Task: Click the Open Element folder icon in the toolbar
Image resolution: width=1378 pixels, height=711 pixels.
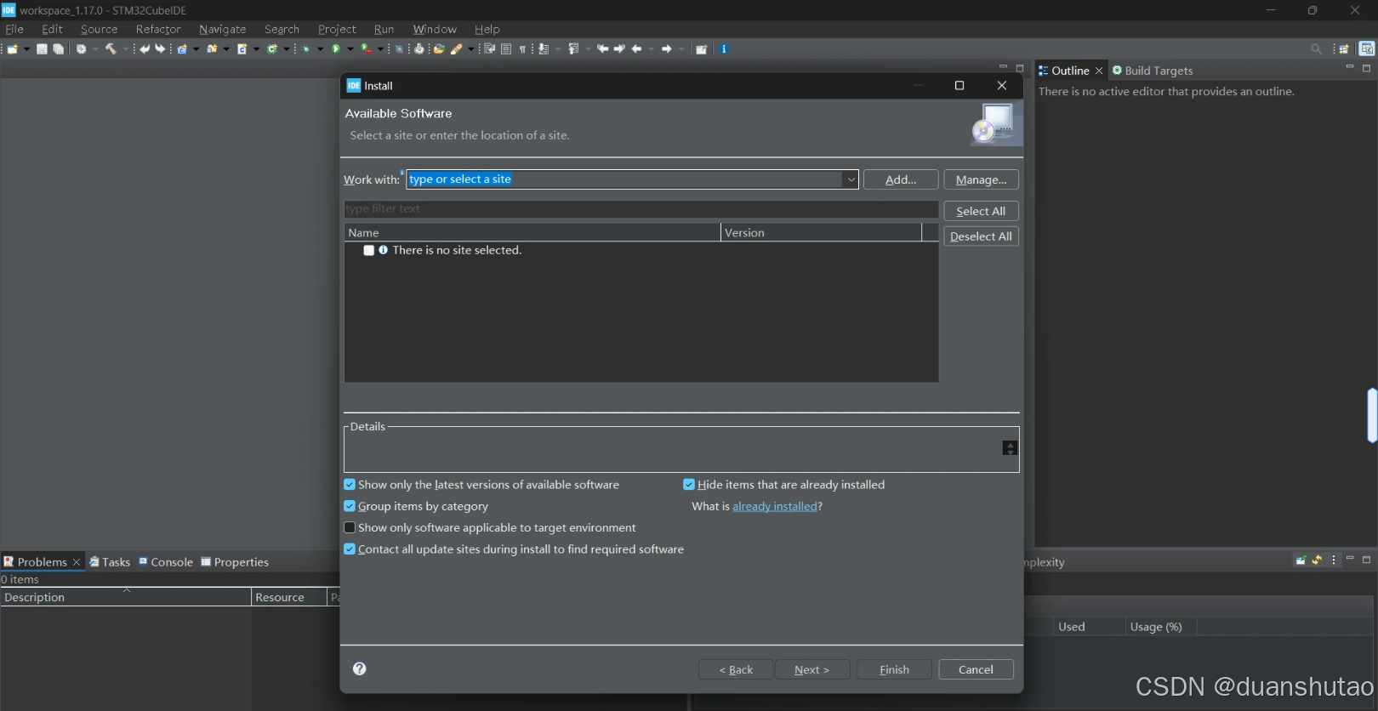Action: [439, 49]
